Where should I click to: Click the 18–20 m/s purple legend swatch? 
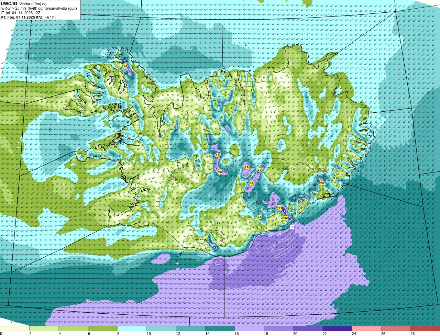(279, 329)
